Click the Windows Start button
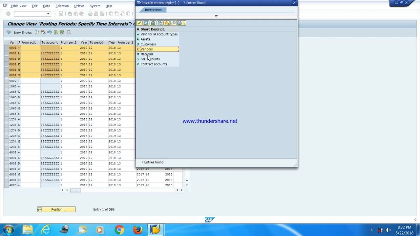Screen dimensions: 420x236 click(9, 230)
